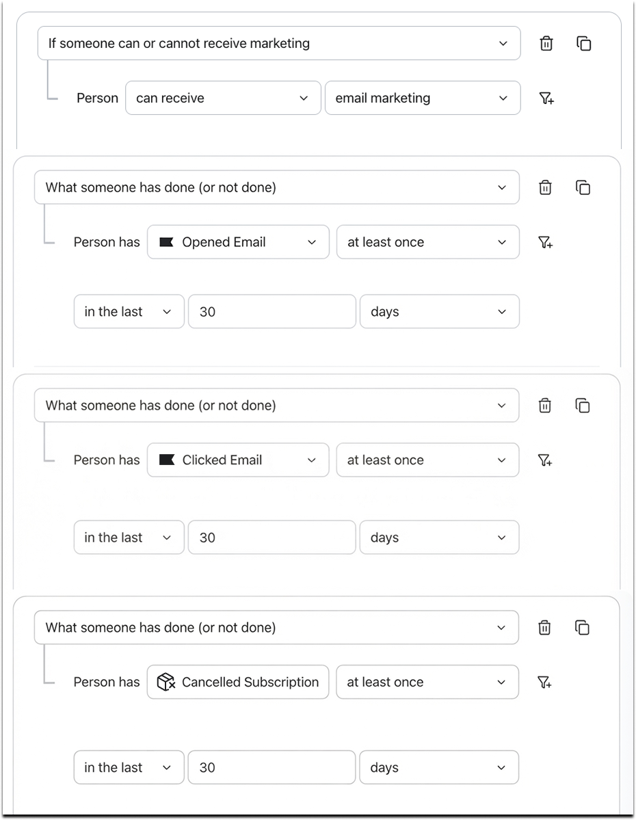Open the 'email marketing' dropdown

point(423,98)
